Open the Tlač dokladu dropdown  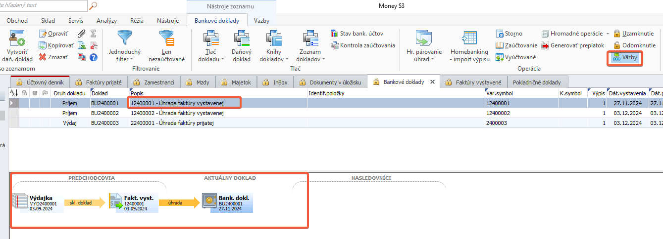(214, 59)
